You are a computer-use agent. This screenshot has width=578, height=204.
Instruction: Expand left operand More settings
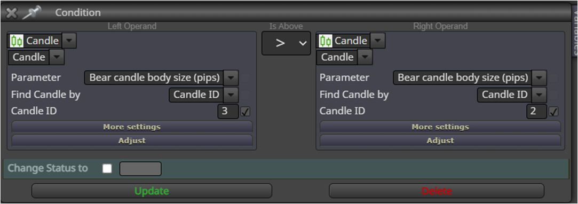tap(132, 127)
